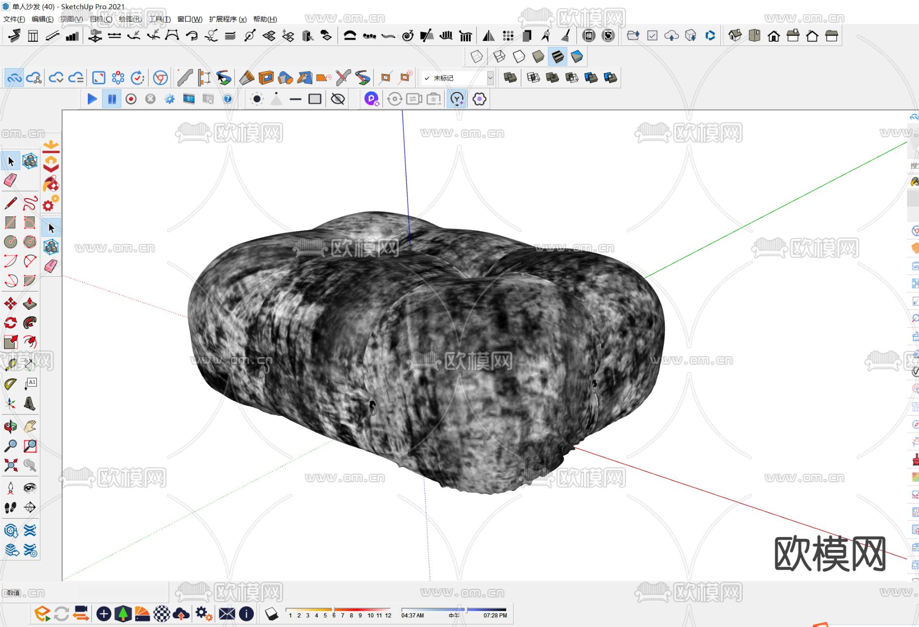Screen dimensions: 919x627
Task: Click the Pan hand tool
Action: [30, 426]
